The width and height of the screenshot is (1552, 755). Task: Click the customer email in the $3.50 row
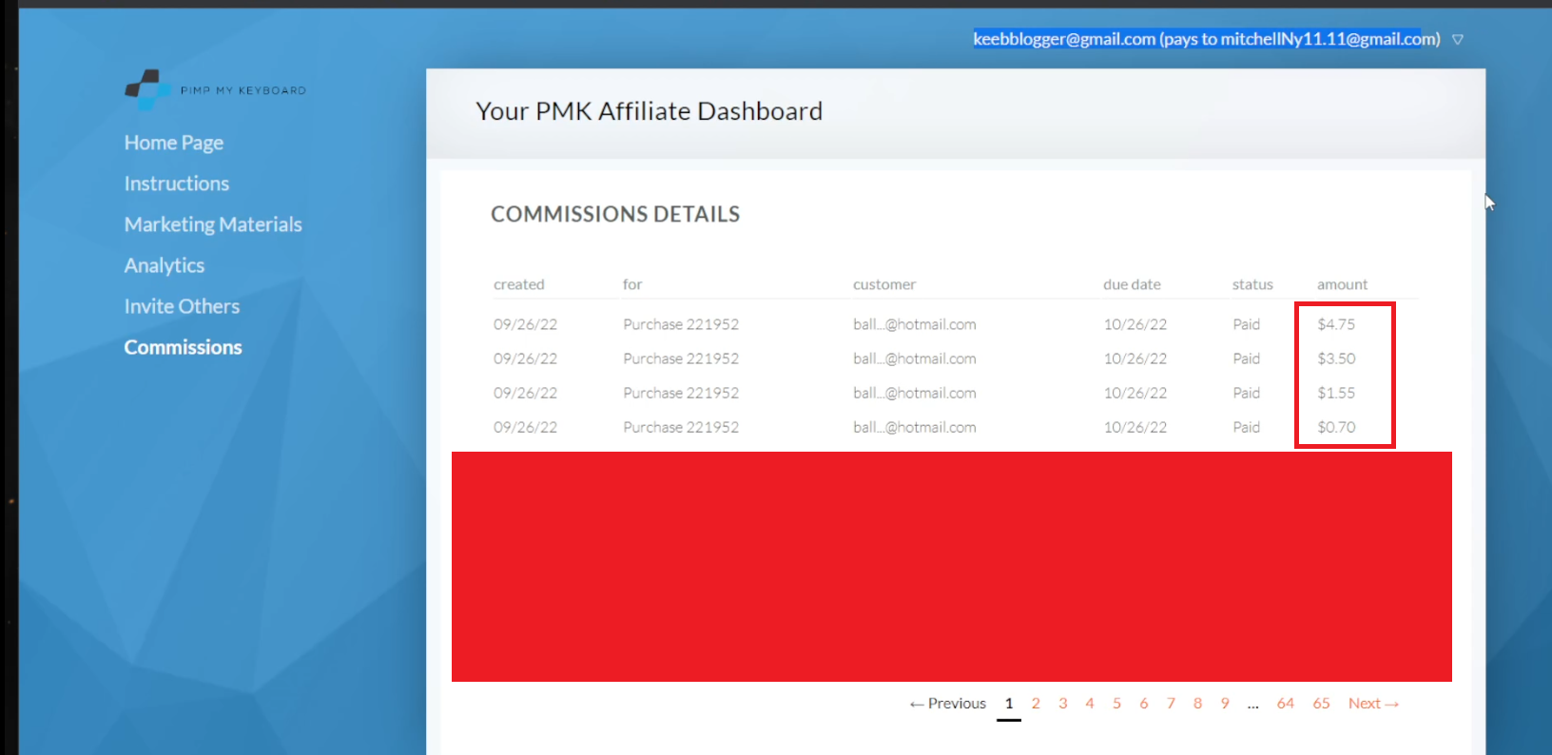(x=915, y=358)
